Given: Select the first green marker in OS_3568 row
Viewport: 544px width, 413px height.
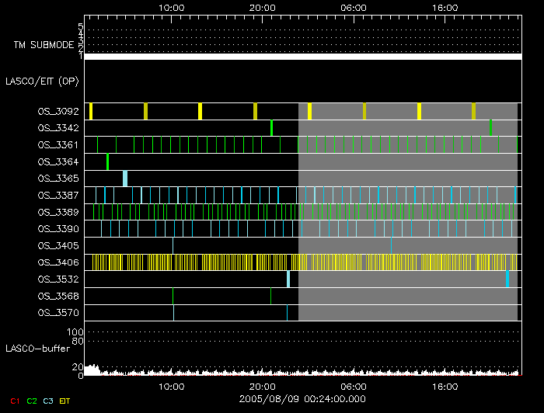Looking at the screenshot, I should tap(173, 296).
